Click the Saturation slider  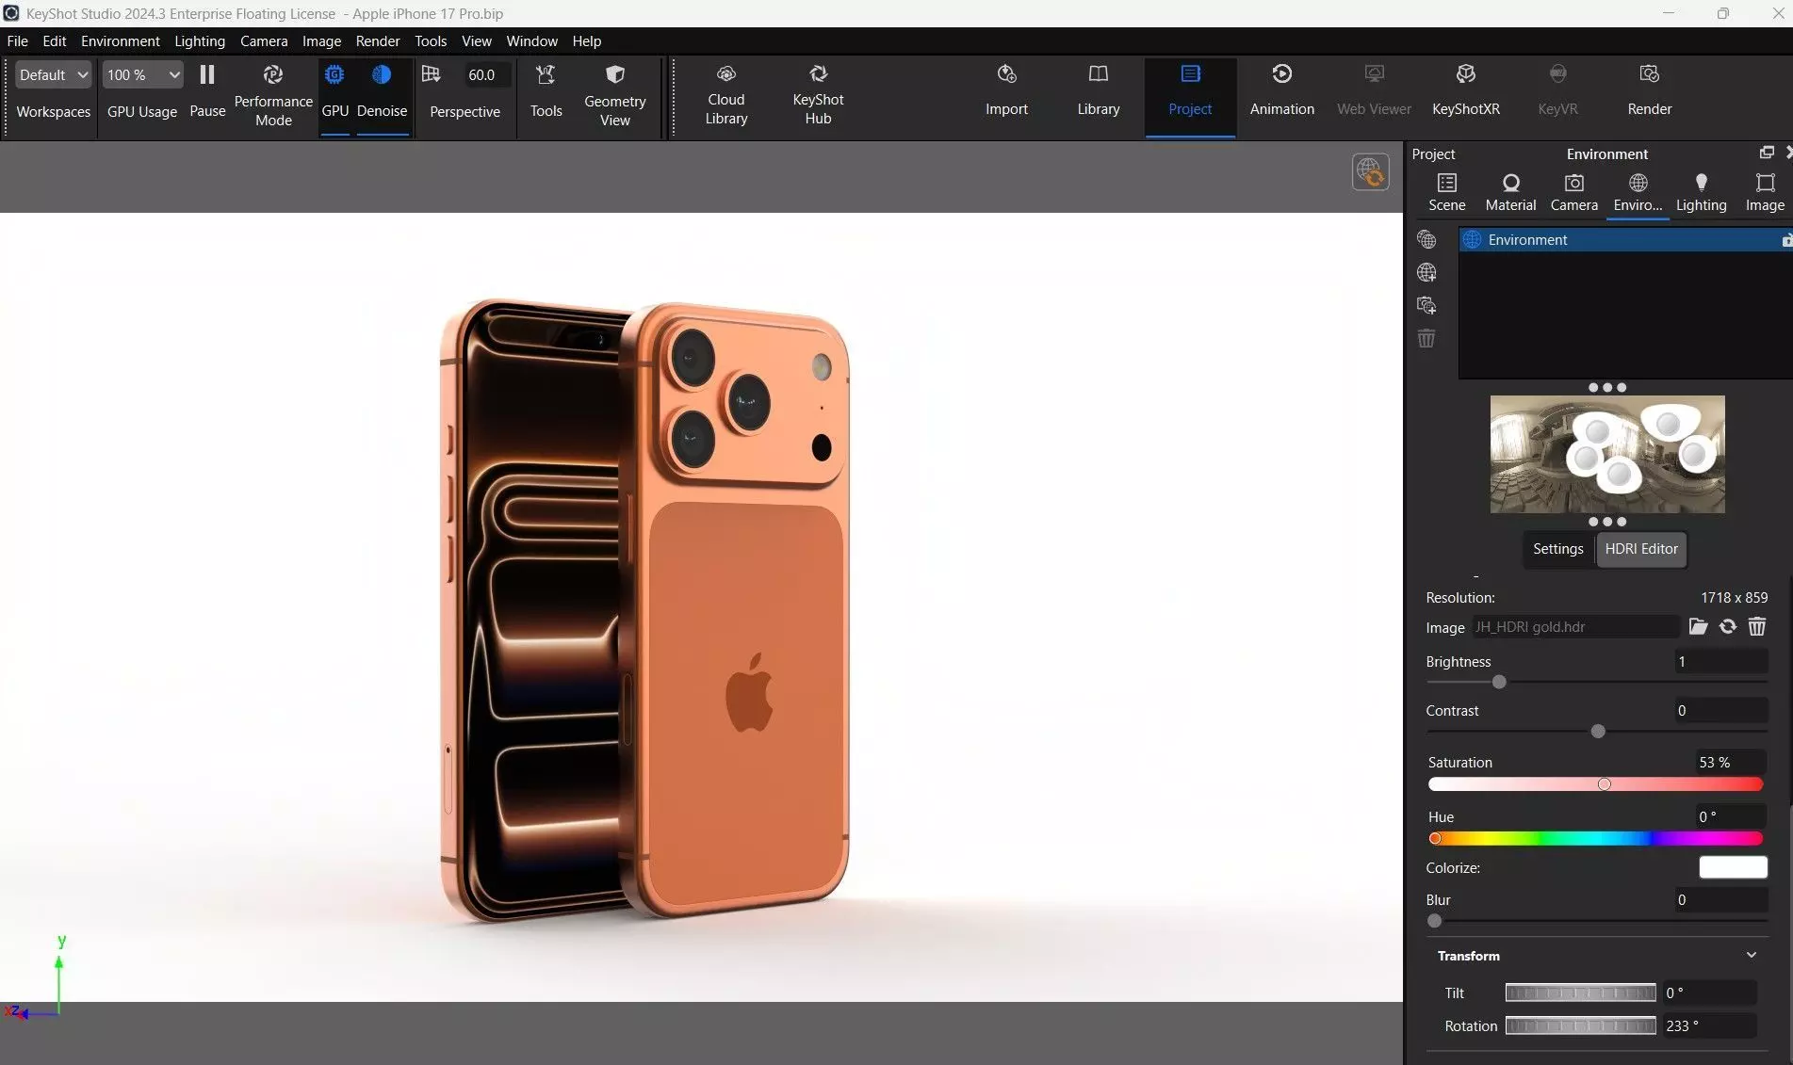pyautogui.click(x=1595, y=784)
